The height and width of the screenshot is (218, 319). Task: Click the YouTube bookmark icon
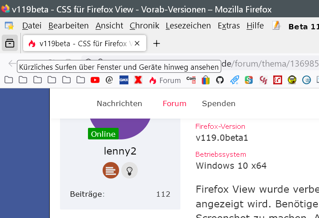[x=95, y=80]
